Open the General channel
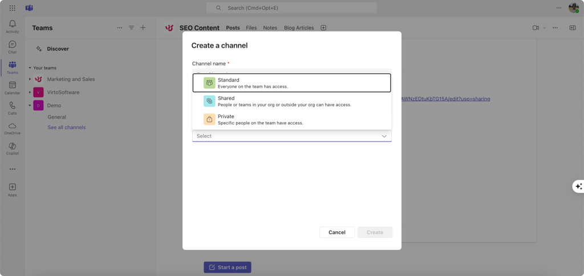The height and width of the screenshot is (276, 584). click(57, 117)
